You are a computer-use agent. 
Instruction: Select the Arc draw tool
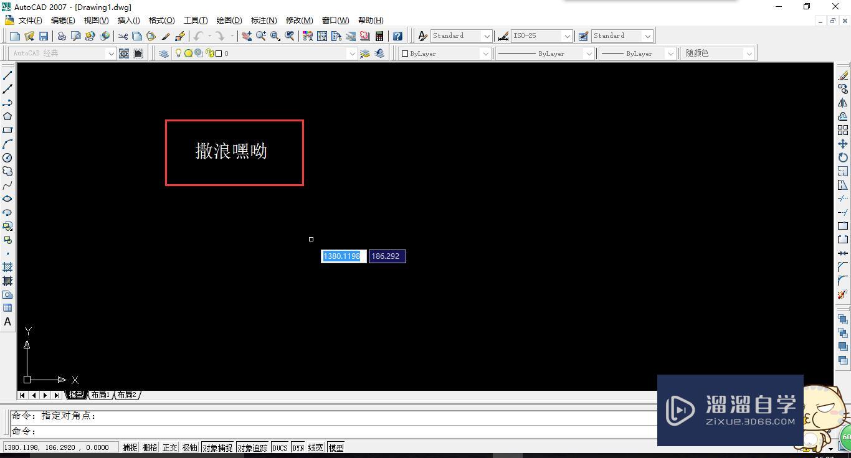[7, 144]
